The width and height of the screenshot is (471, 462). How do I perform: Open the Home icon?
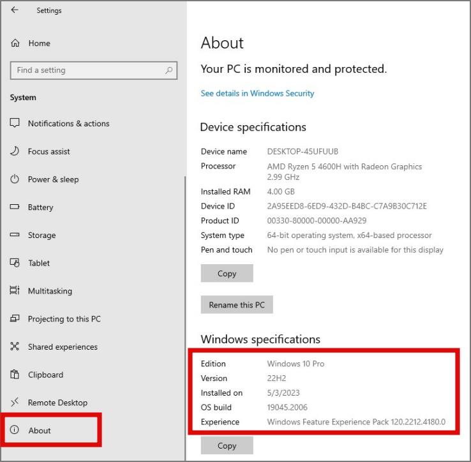click(x=15, y=43)
